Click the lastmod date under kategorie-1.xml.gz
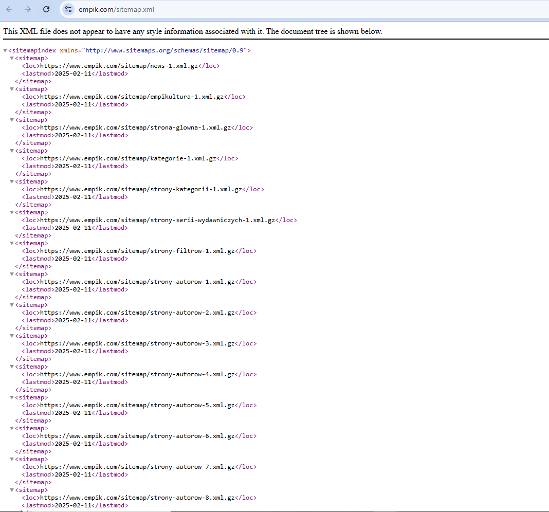 (73, 166)
